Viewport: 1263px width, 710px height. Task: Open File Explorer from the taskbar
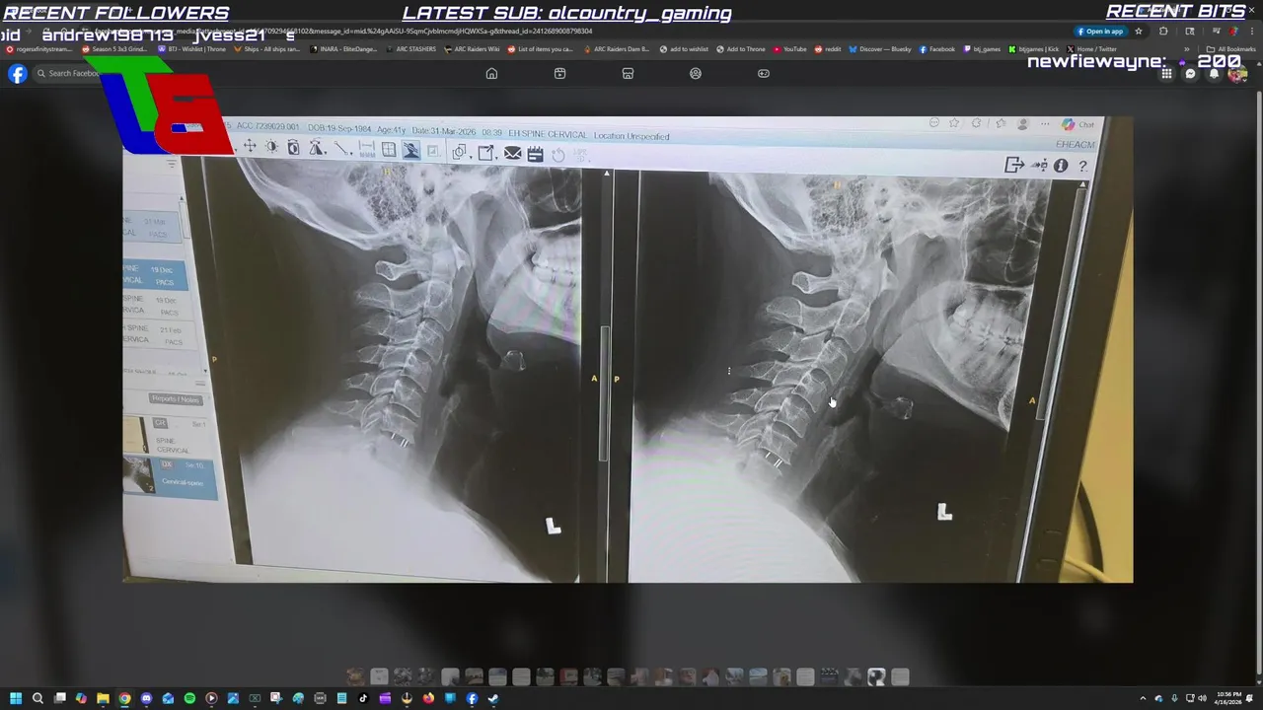[103, 698]
